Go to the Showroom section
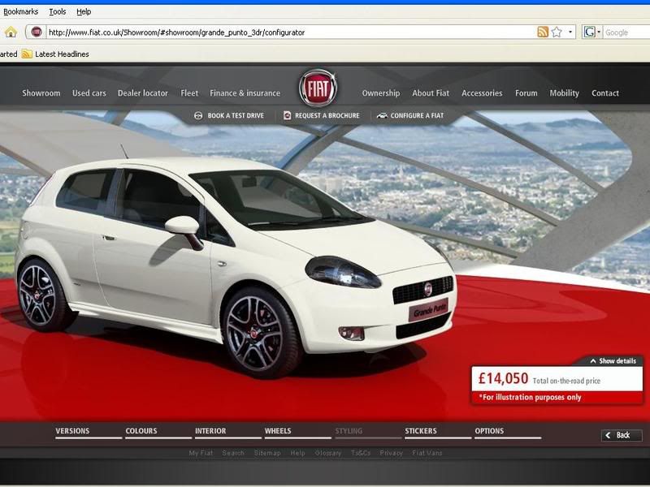Image resolution: width=650 pixels, height=487 pixels. pos(41,93)
